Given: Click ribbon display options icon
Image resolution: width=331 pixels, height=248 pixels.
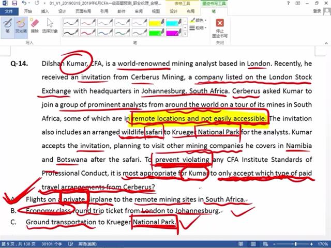Looking at the screenshot, I should (298, 3).
